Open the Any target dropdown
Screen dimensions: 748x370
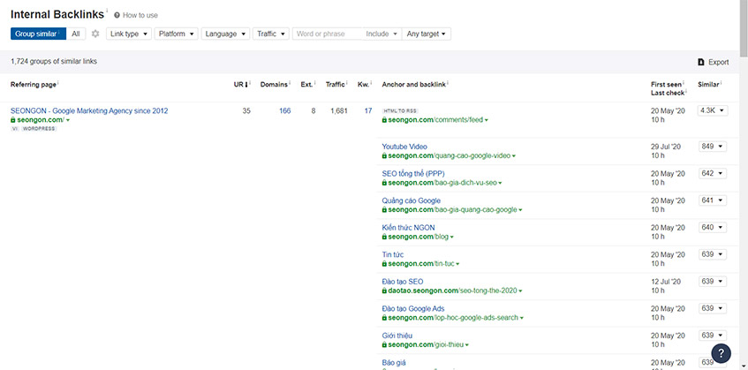point(427,34)
